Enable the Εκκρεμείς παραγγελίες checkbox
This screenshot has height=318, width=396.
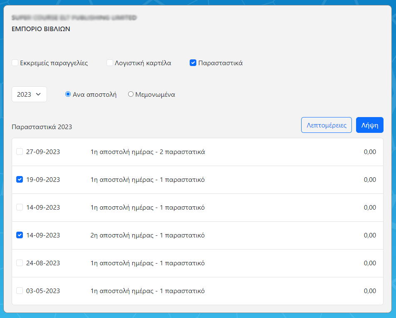click(15, 63)
